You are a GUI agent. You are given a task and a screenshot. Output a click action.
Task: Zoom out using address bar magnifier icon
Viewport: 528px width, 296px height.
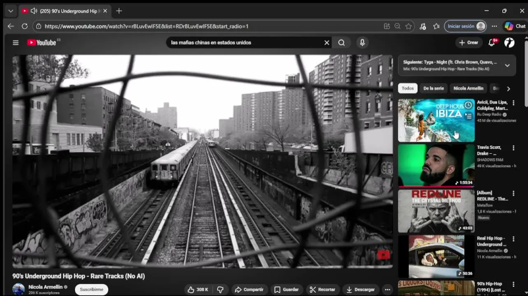[397, 26]
